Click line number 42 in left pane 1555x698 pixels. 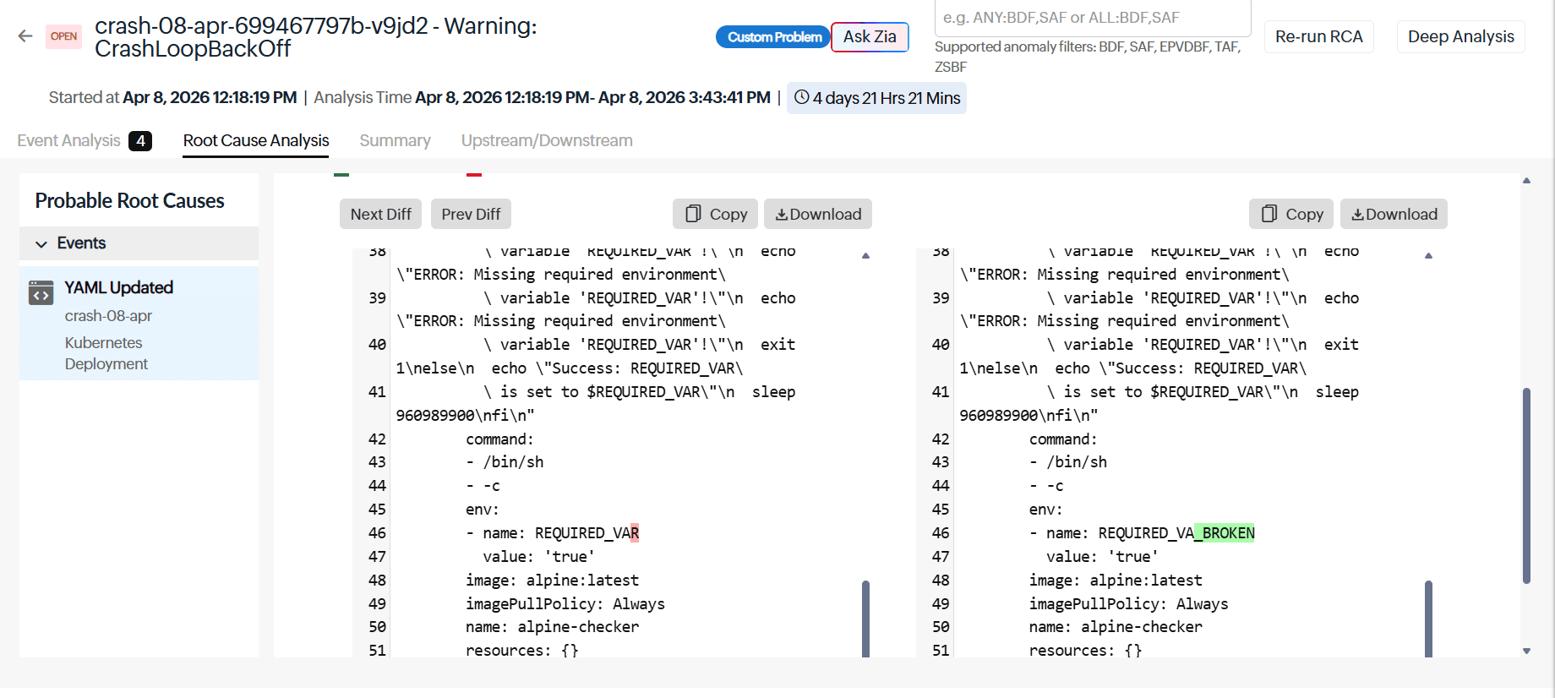click(x=377, y=439)
